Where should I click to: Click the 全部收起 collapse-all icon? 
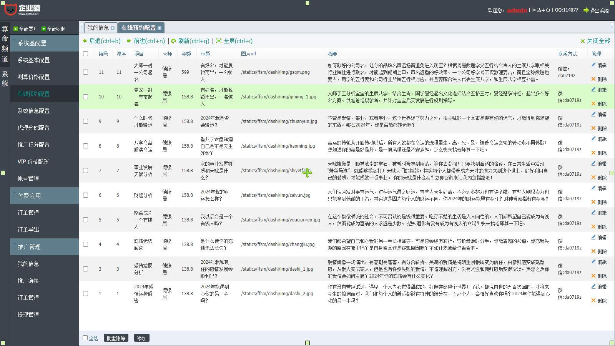[x=44, y=29]
